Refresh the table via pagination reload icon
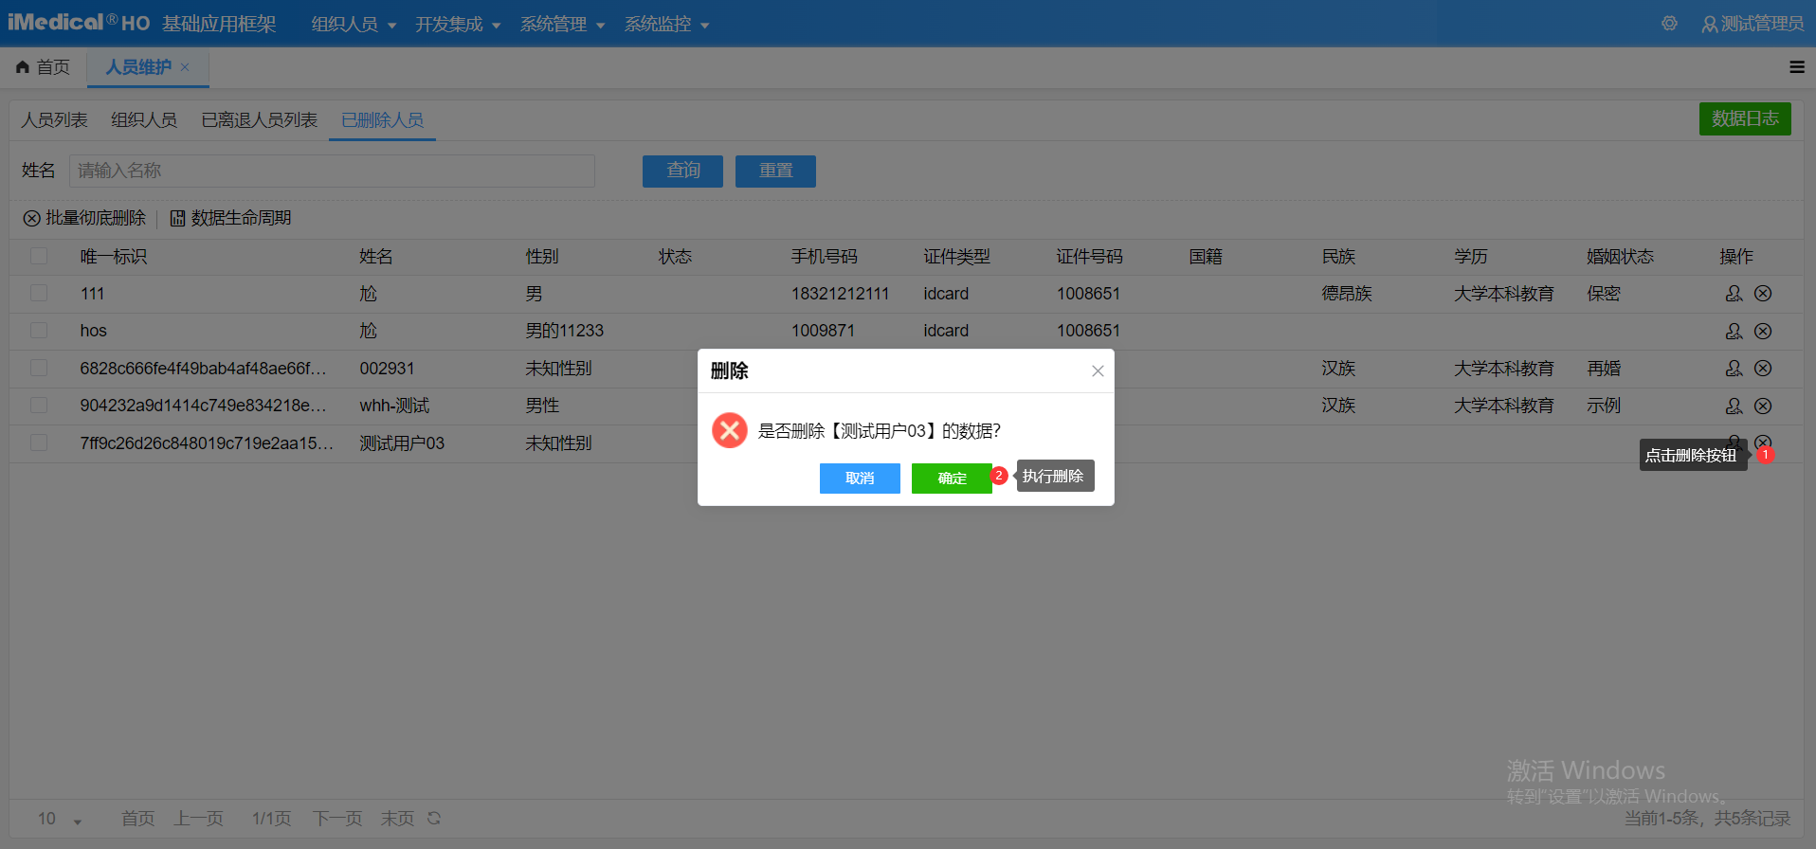 [434, 818]
